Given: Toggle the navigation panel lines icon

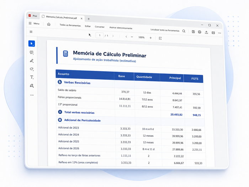Looking at the screenshot, I should click(x=31, y=32).
